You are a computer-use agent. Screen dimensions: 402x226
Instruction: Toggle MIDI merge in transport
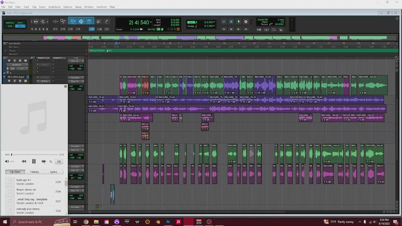[274, 30]
